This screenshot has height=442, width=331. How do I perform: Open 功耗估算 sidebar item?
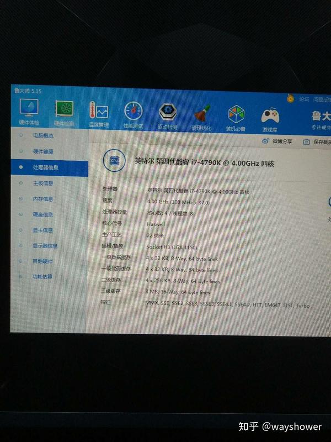point(42,277)
